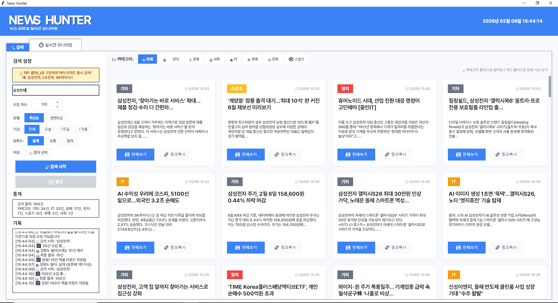
Task: Open full view of 갤럭시S26 30만원 인상 article
Action: click(356, 247)
